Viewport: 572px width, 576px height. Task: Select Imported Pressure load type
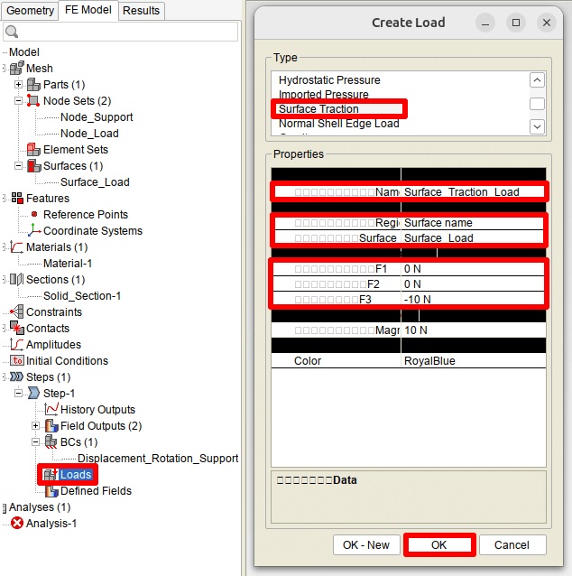click(324, 95)
